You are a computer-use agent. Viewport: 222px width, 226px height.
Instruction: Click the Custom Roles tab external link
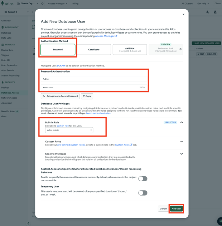124,145
